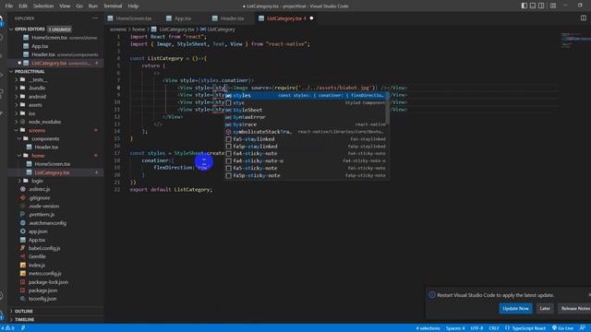
Task: Click suggestion list scrollbar
Action: click(388, 109)
